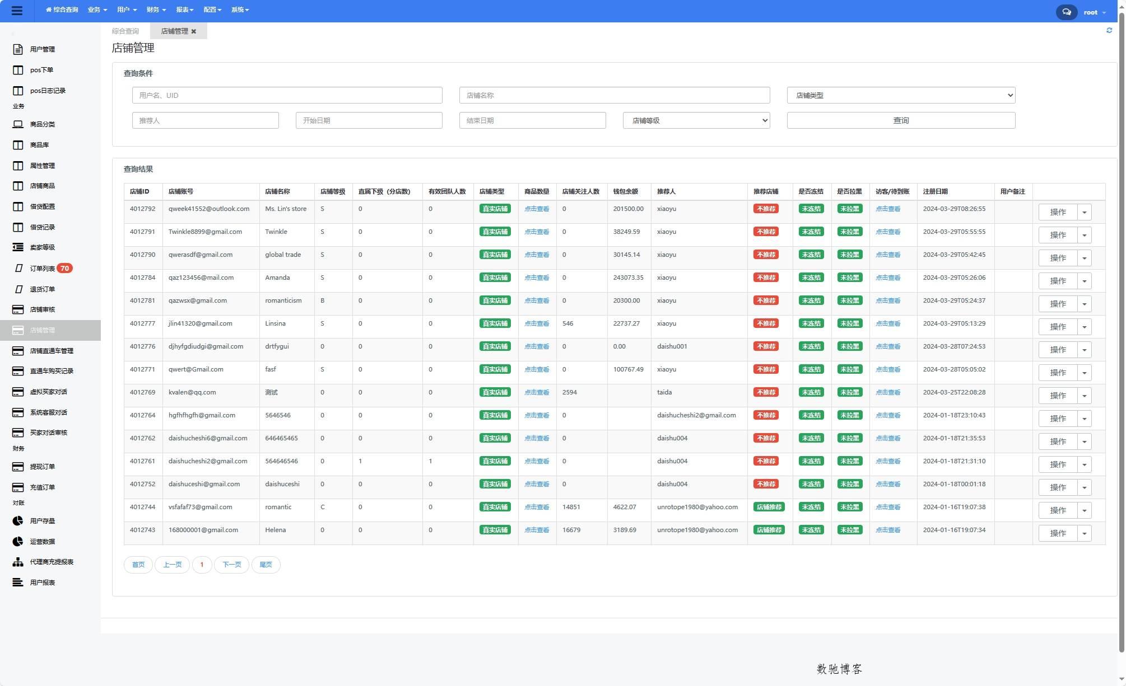The image size is (1126, 686).
Task: Open the 系统 top menu
Action: [240, 10]
